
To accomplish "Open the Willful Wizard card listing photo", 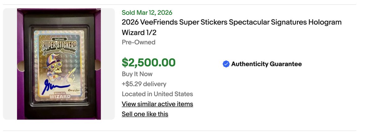I will [x=59, y=64].
